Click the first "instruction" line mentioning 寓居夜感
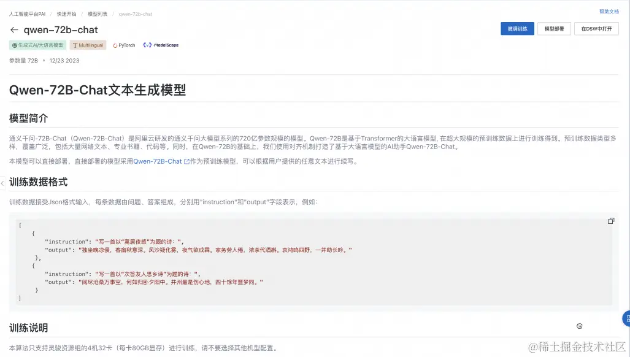Screen dimensions: 630x357 point(114,242)
